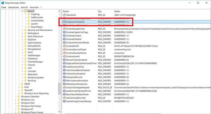Screen dimensions: 211x114
Task: Open the Ansicht menu
Action: [x=24, y=7]
